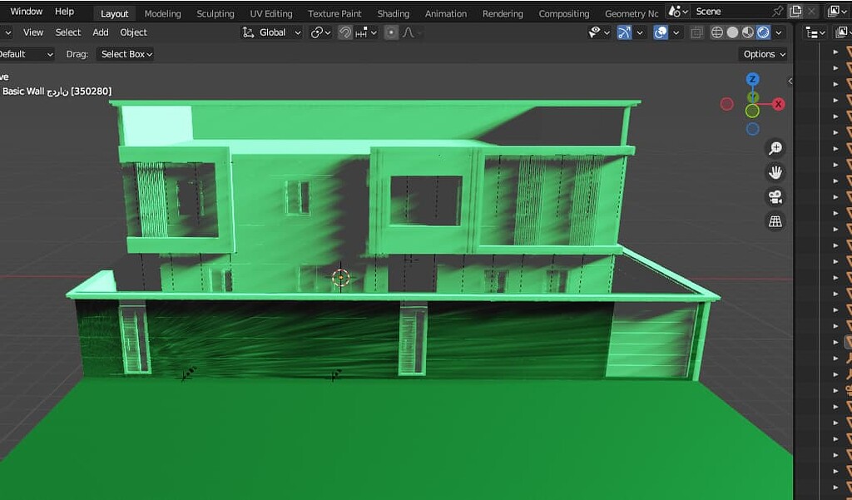Switch to the Modeling workspace tab

pyautogui.click(x=162, y=12)
